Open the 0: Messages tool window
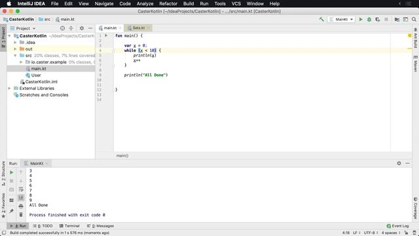 100,226
